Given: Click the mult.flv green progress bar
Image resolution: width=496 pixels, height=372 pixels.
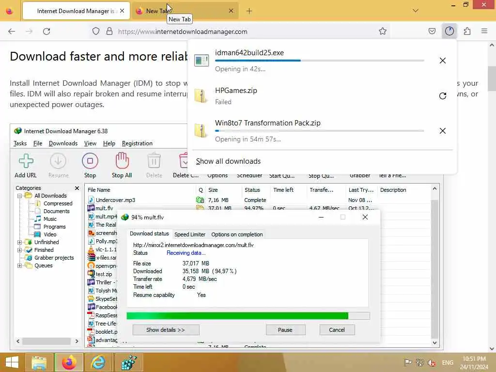Looking at the screenshot, I should (x=248, y=315).
